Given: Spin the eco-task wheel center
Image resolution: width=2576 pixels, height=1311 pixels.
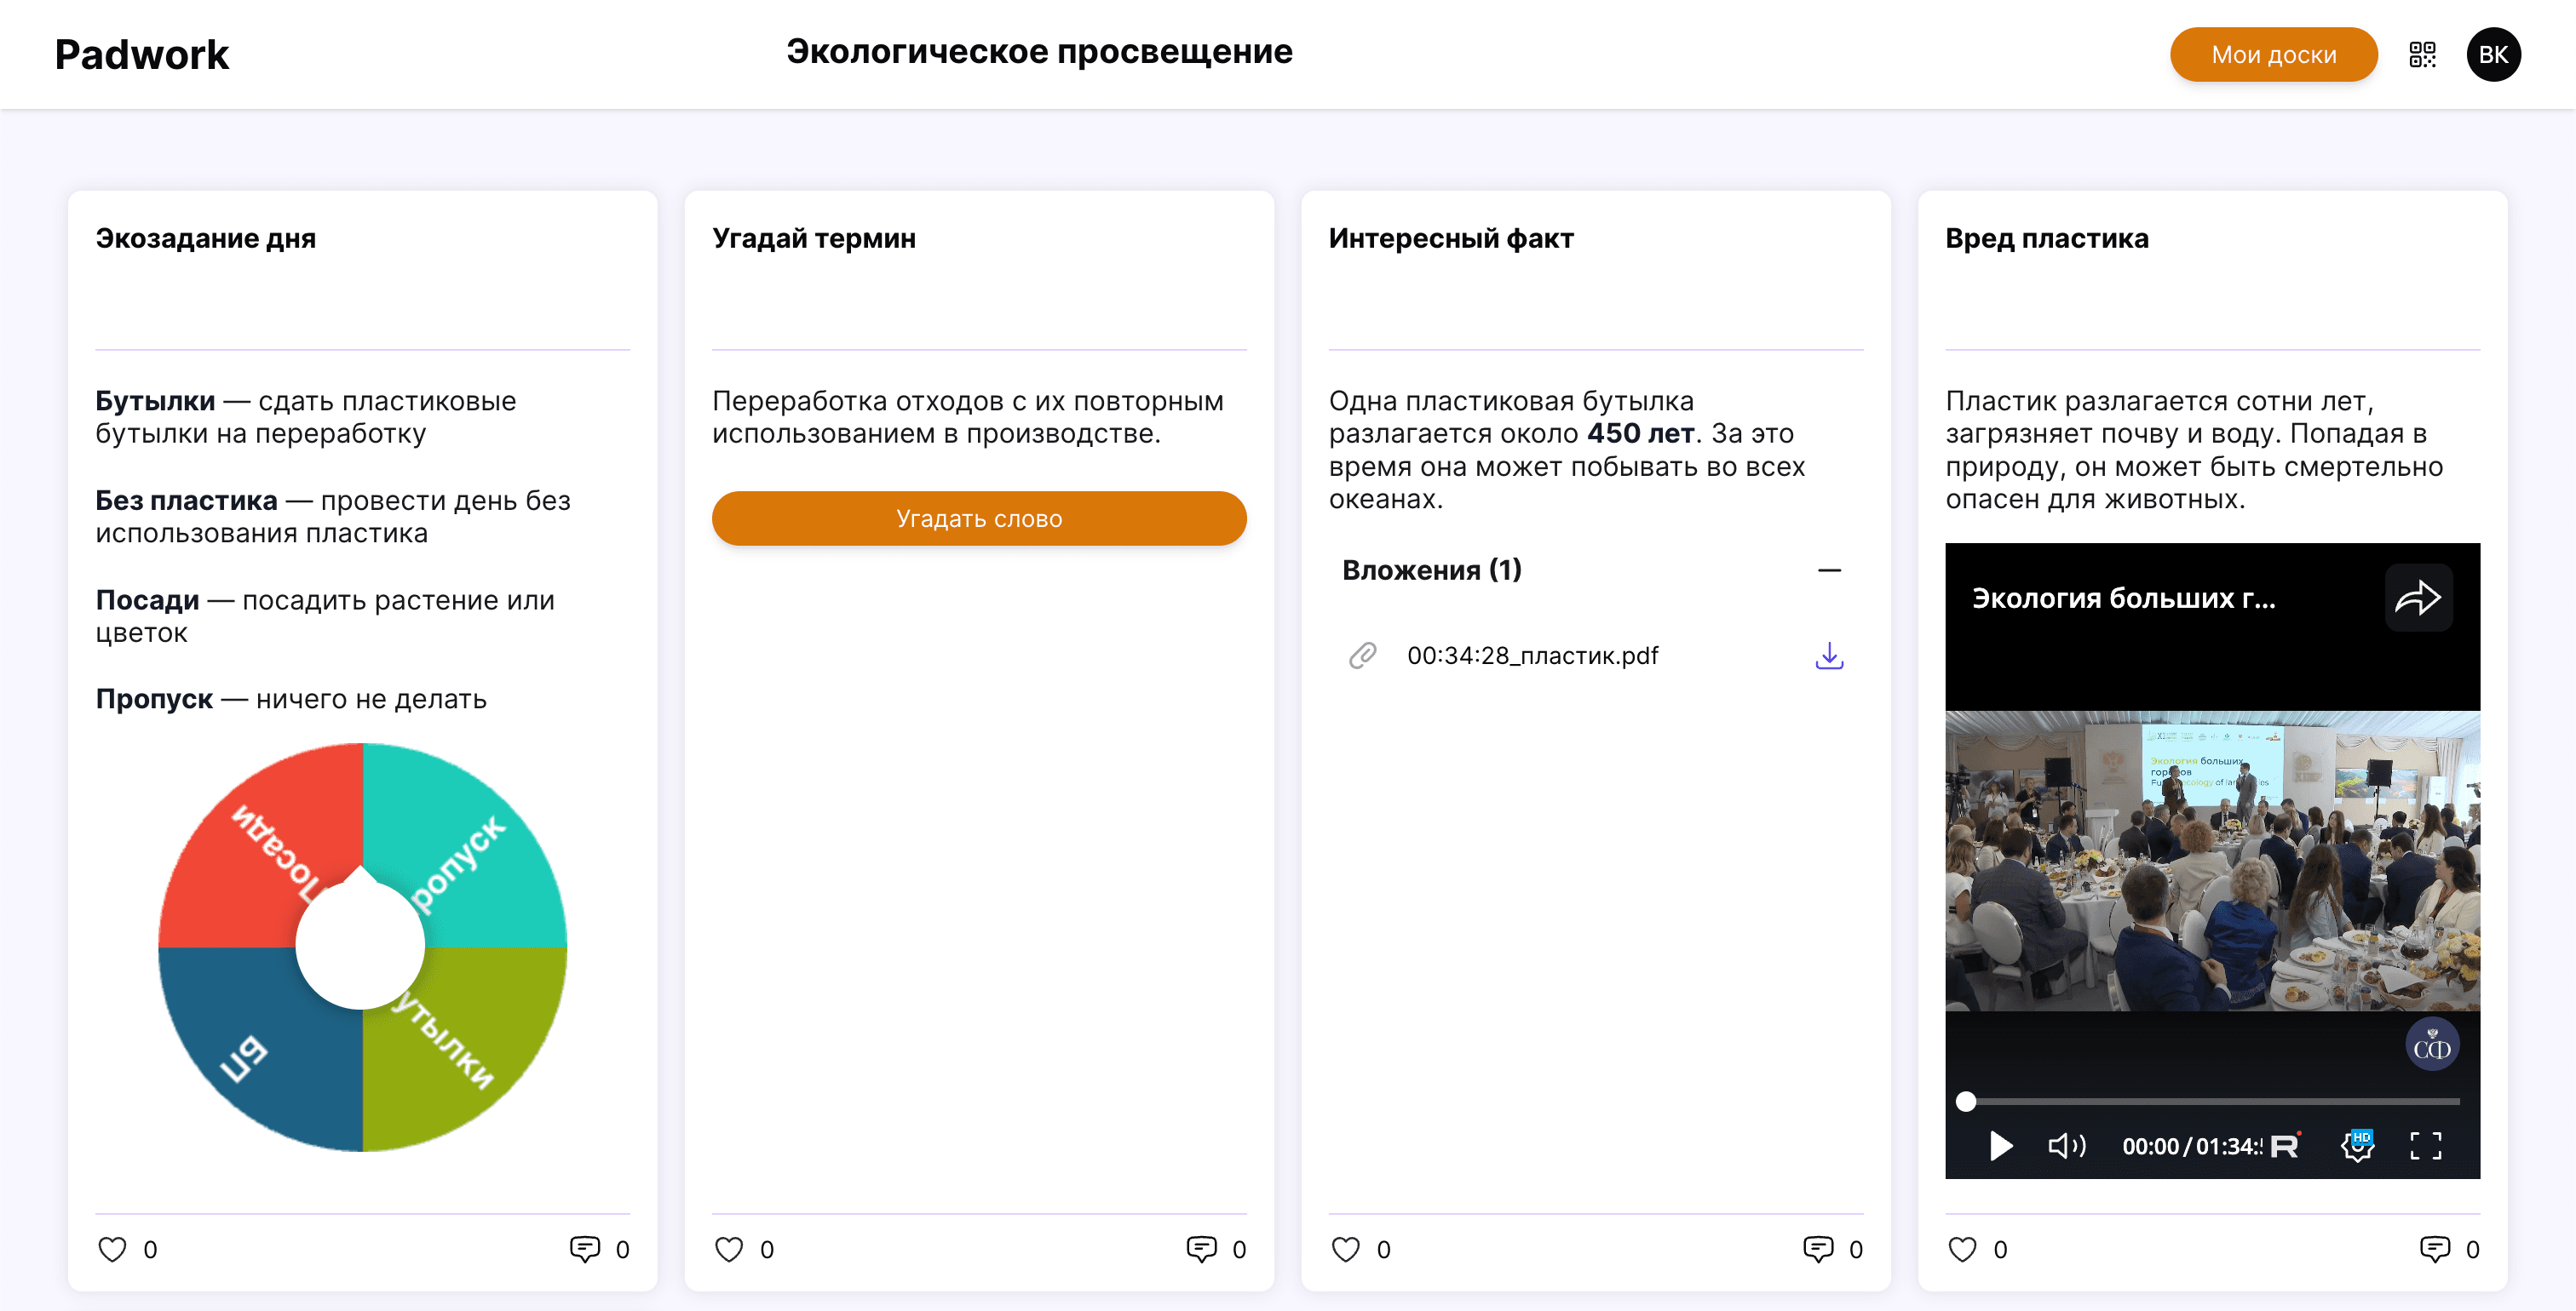Looking at the screenshot, I should [x=361, y=945].
